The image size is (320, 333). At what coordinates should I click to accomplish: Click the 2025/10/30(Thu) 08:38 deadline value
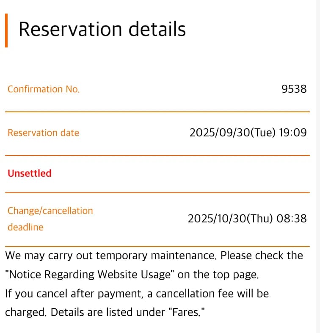[x=247, y=219]
